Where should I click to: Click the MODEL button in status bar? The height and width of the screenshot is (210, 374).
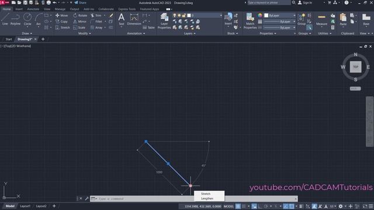pyautogui.click(x=228, y=206)
